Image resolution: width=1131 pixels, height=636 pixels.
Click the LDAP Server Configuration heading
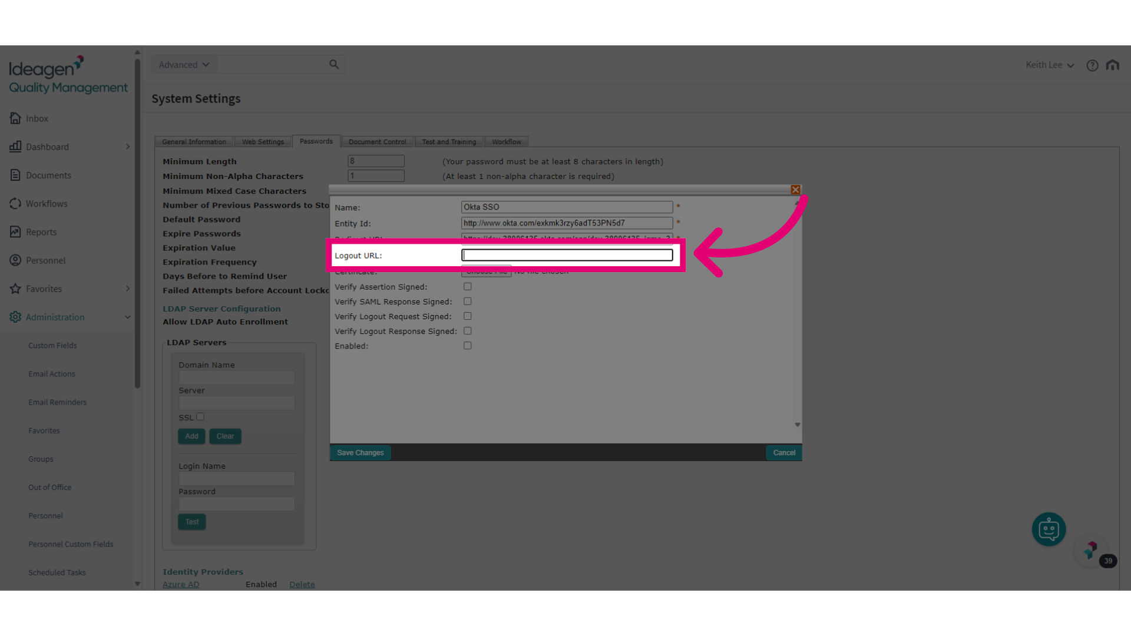[x=221, y=309]
